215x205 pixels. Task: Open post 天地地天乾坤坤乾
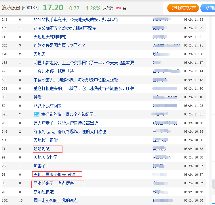[50, 37]
